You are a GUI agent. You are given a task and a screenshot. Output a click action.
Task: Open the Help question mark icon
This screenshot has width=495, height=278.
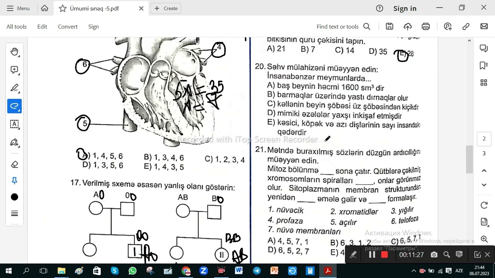(x=379, y=8)
